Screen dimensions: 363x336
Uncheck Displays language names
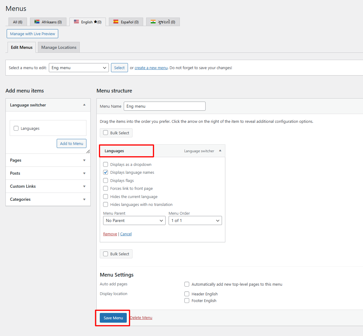pyautogui.click(x=106, y=172)
